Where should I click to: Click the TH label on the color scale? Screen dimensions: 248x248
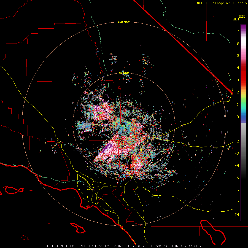click(237, 215)
